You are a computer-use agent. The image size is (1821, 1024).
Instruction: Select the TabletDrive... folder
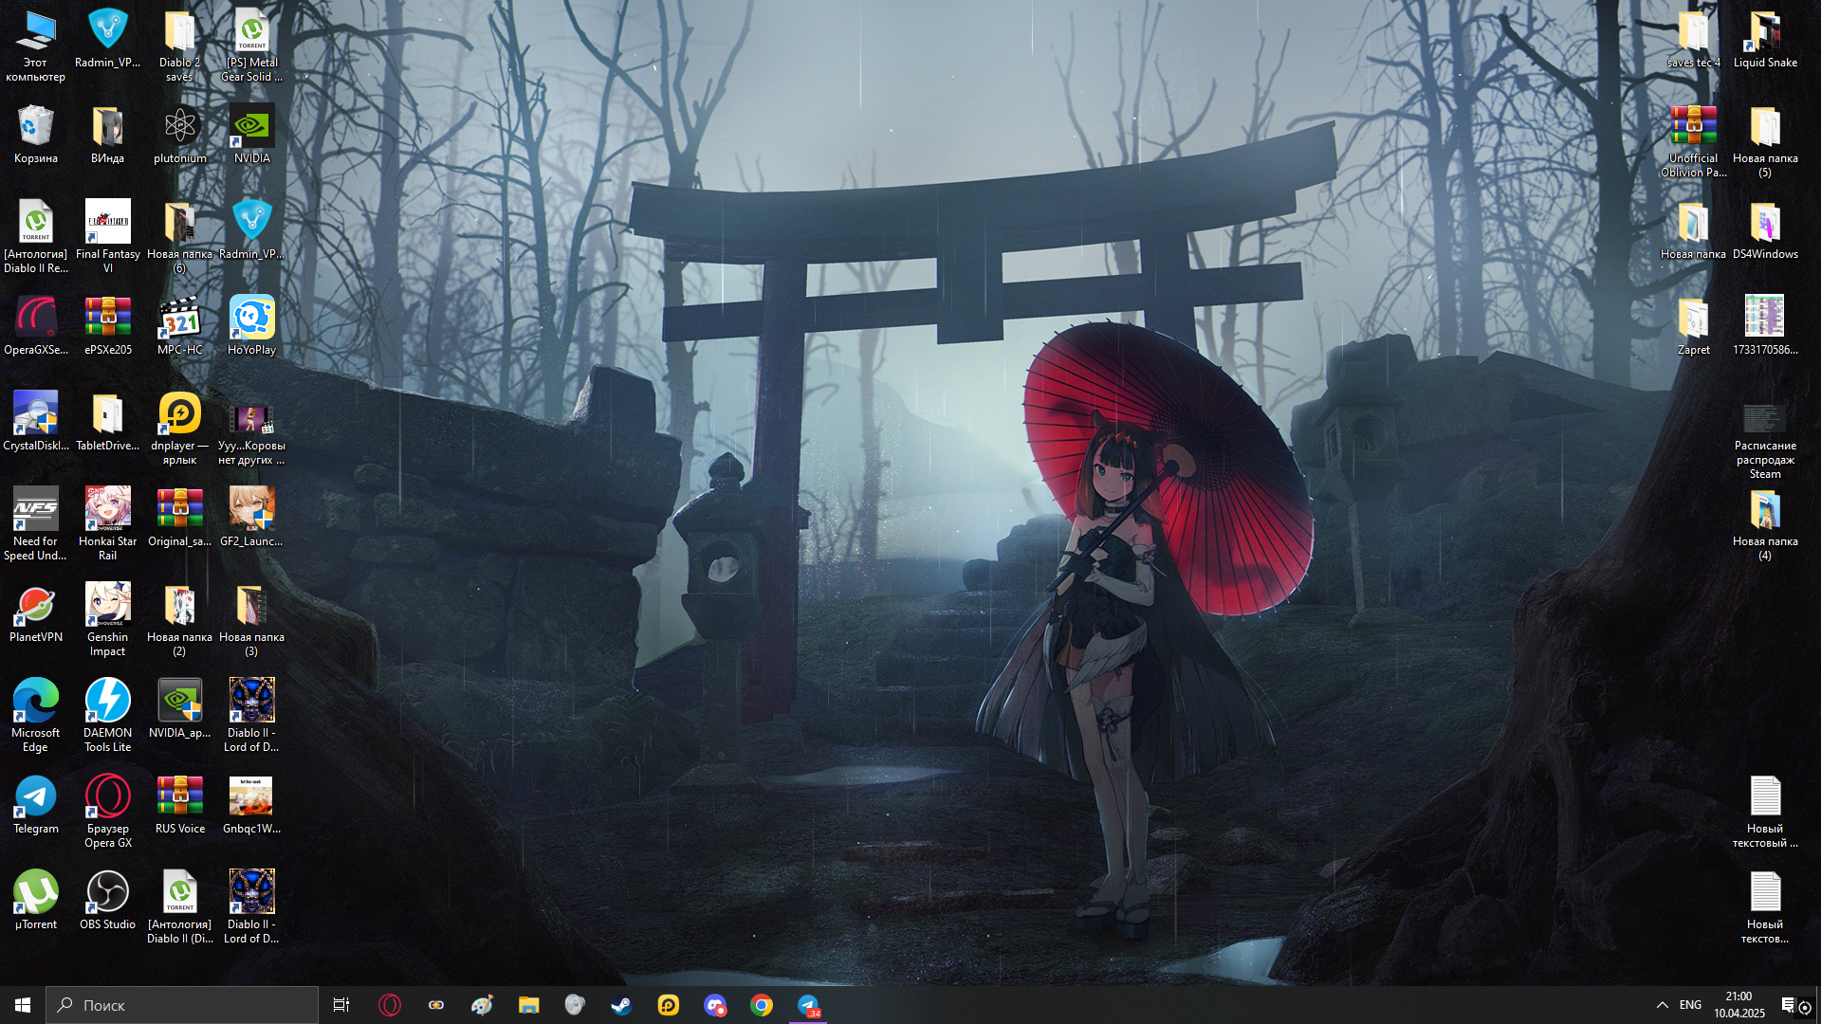click(108, 422)
